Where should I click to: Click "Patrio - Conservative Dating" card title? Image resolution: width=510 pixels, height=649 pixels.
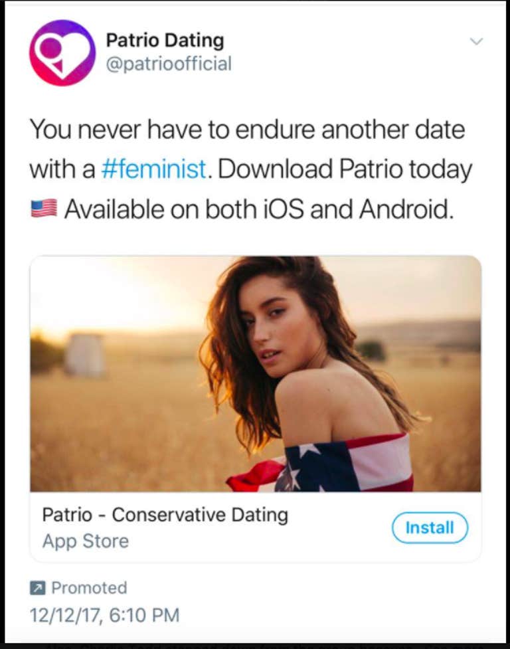tap(165, 515)
